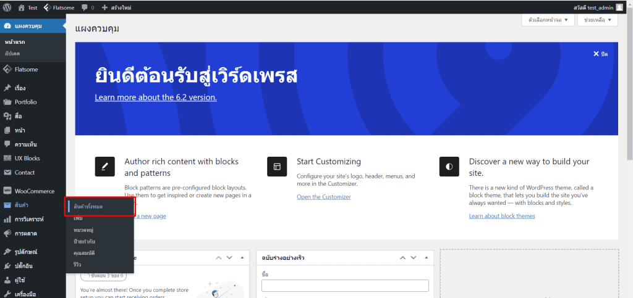Click the comments bubble in admin bar
Screen dimensions: 633x298
(x=84, y=7)
